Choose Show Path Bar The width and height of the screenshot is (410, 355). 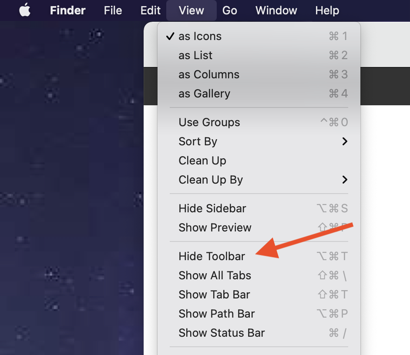pos(259,313)
